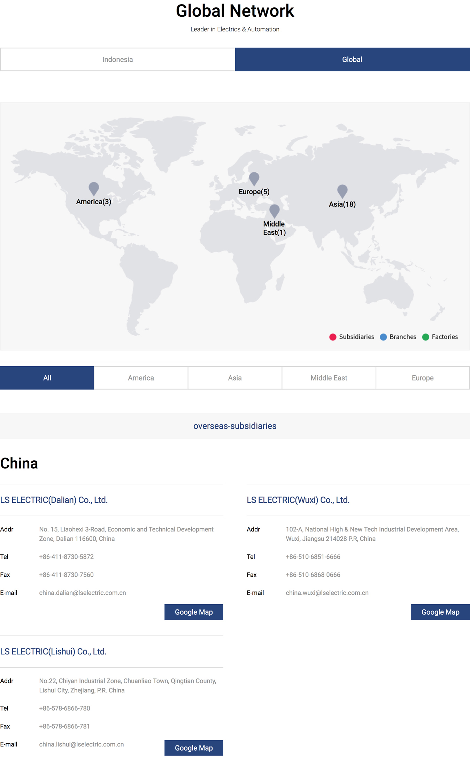This screenshot has height=775, width=470.
Task: Click the America(3) map label
Action: tap(94, 202)
